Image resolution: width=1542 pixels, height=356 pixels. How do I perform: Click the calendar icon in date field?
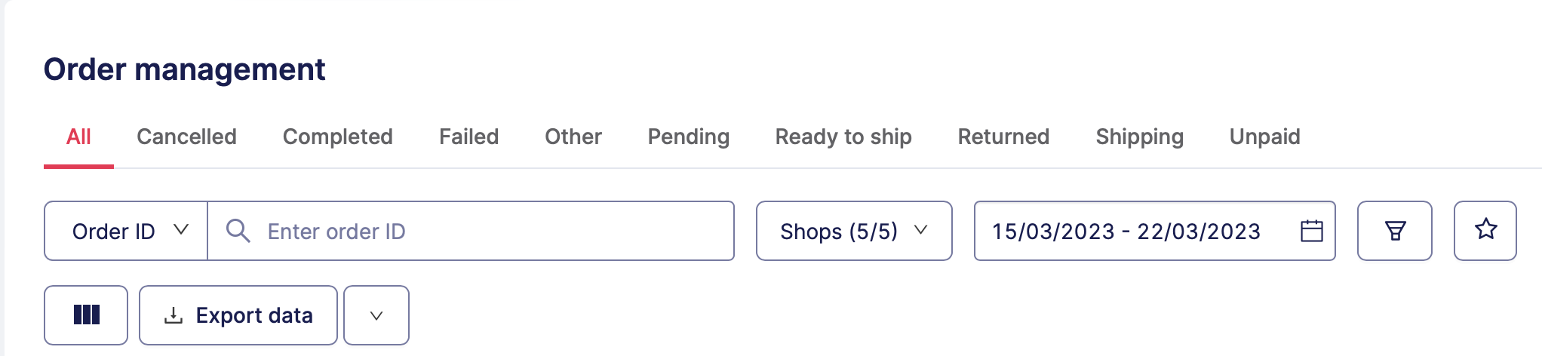click(1312, 231)
